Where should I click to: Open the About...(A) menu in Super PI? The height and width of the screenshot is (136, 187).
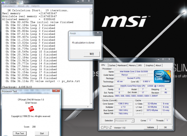23,6
